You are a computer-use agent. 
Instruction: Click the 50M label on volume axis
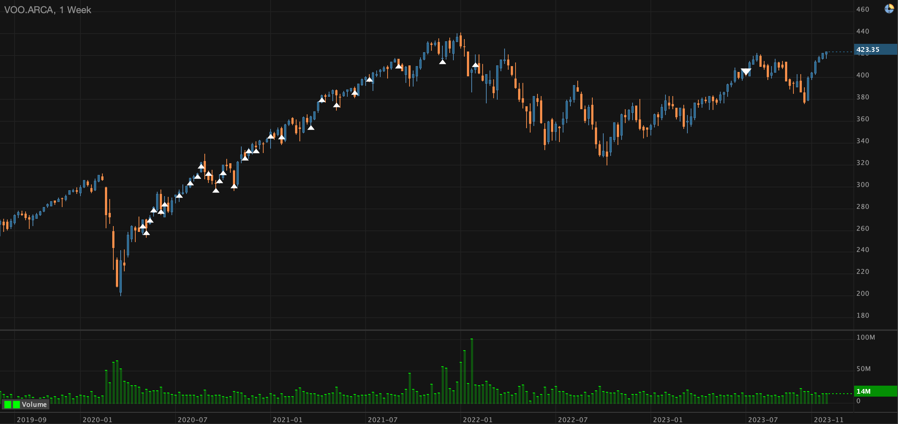coord(863,368)
